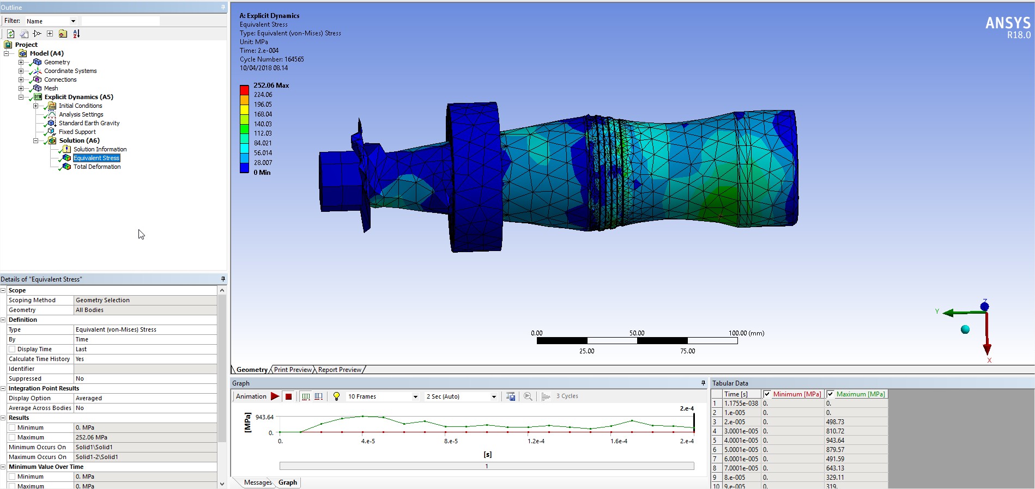Select Total Deformation result
This screenshot has height=489, width=1035.
tap(97, 167)
